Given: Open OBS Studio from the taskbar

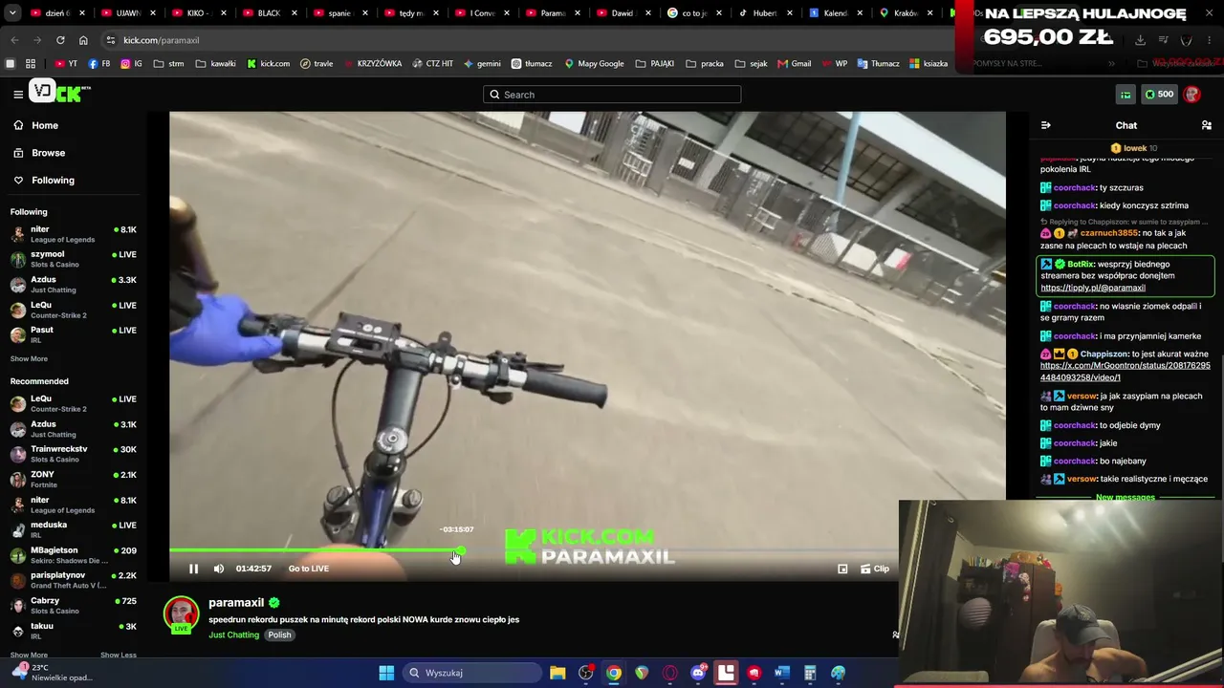Looking at the screenshot, I should [585, 673].
